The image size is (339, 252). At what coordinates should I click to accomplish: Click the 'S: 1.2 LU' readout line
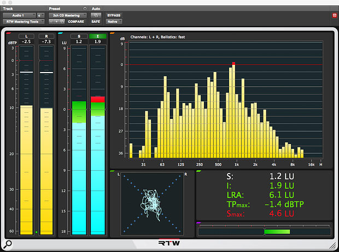(x=260, y=177)
